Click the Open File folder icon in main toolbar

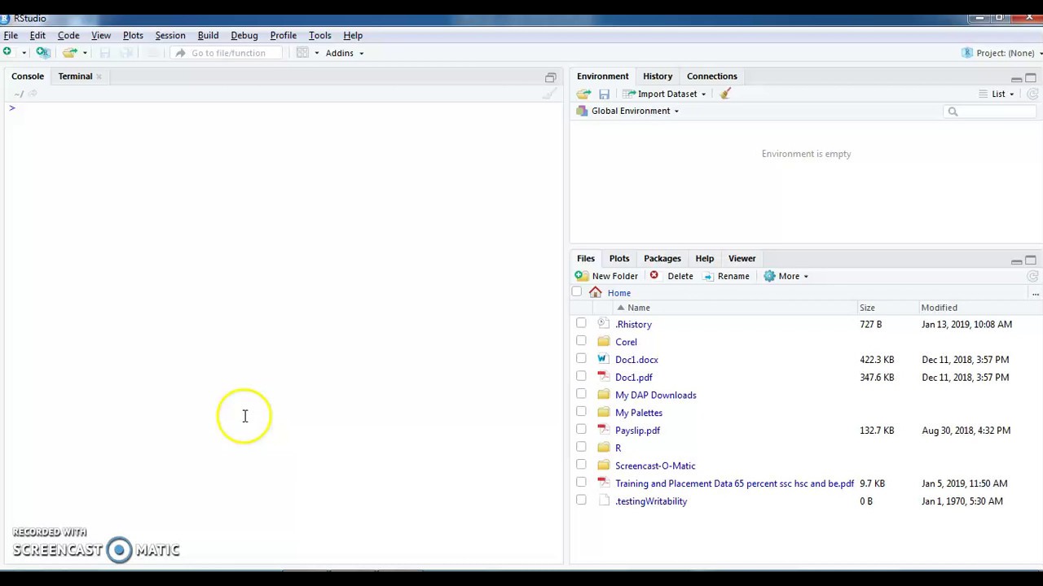(x=69, y=53)
